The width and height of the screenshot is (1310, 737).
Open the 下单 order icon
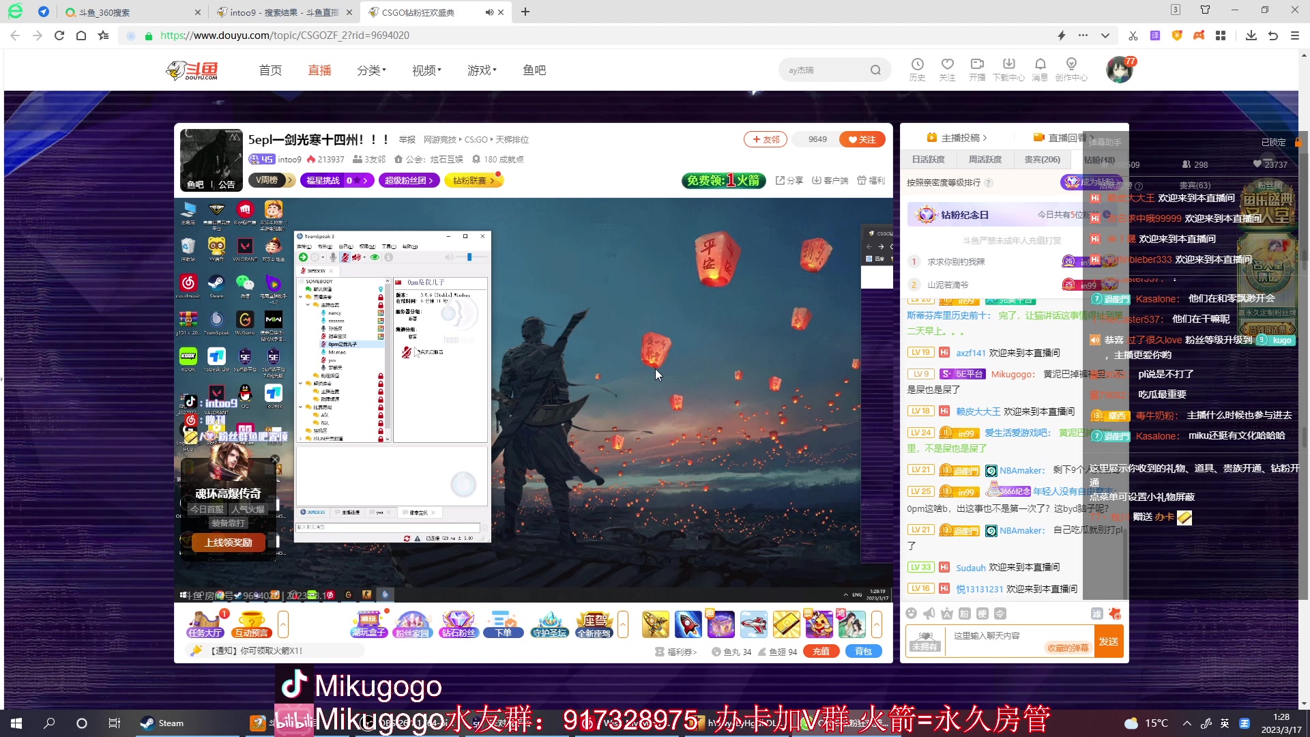(504, 624)
